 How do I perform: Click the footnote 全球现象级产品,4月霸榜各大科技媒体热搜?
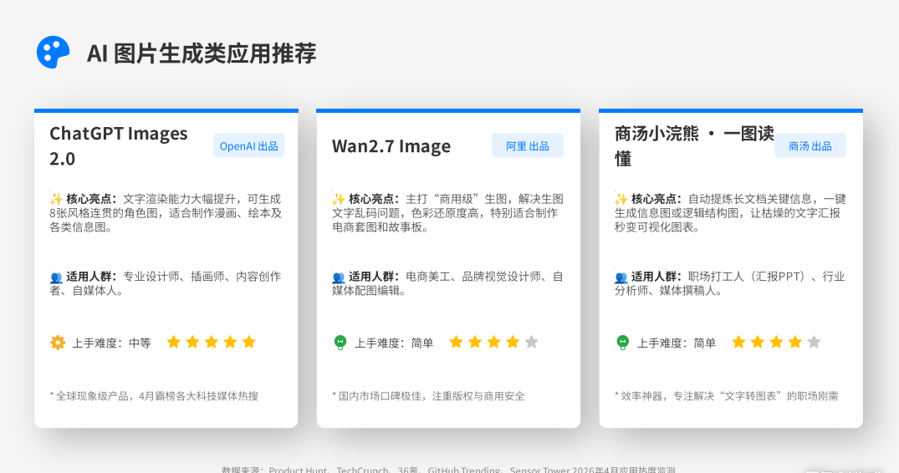click(154, 396)
